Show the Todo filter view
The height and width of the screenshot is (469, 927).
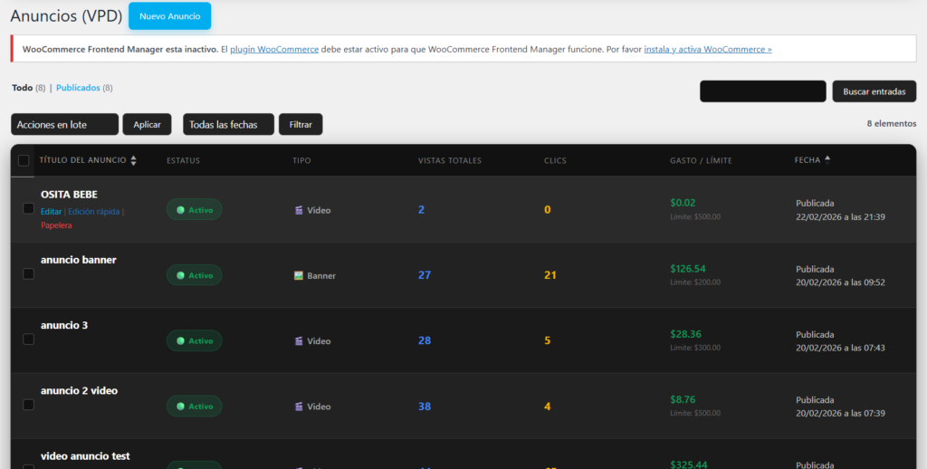click(22, 88)
